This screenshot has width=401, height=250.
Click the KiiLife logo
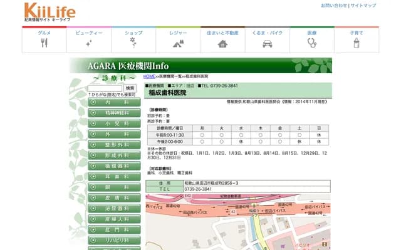[x=50, y=12]
